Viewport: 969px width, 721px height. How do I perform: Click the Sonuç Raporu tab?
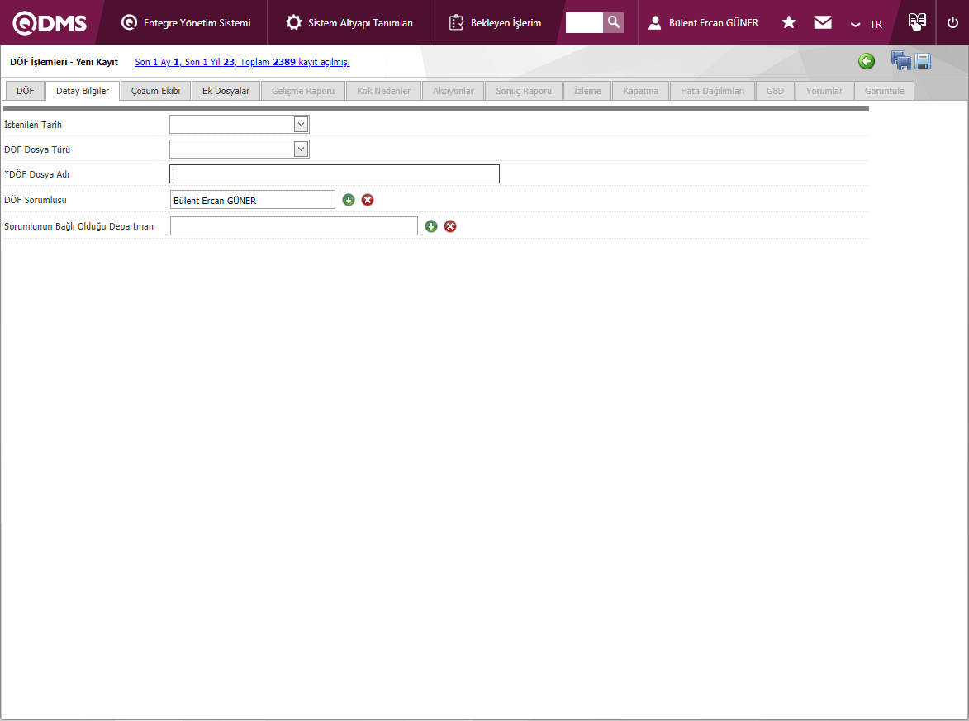(524, 91)
